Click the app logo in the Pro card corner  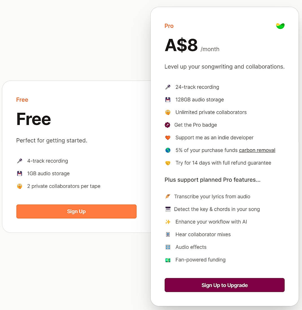pyautogui.click(x=280, y=26)
